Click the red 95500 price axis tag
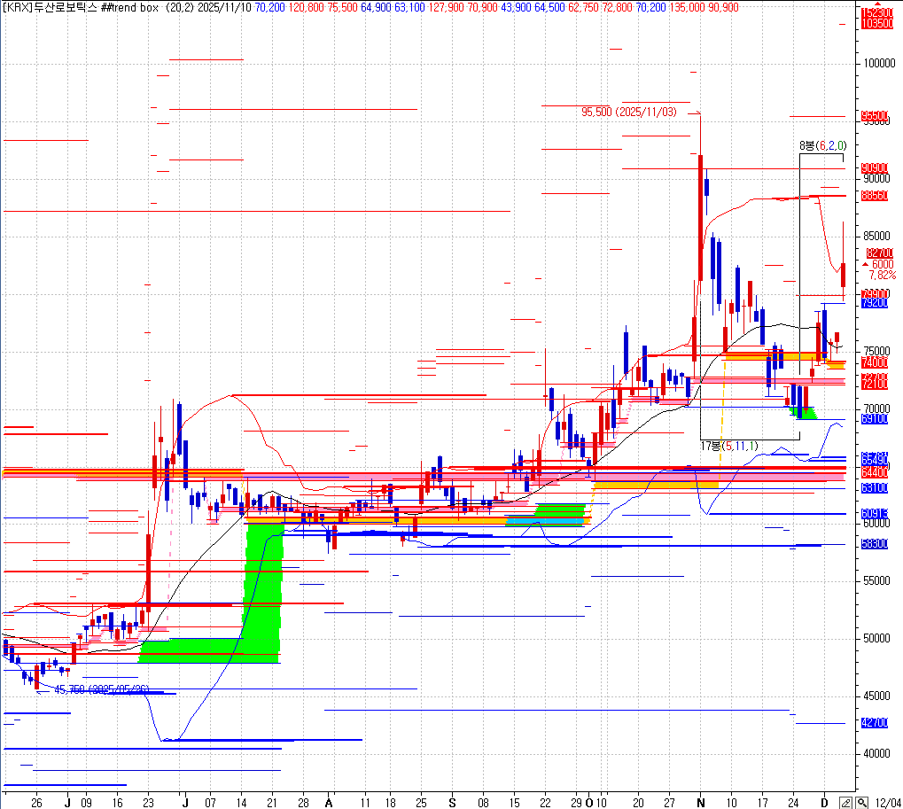This screenshot has height=809, width=903. (x=875, y=116)
